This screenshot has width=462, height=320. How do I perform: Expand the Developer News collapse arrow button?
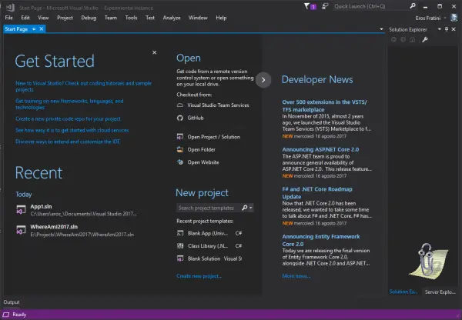pos(263,80)
